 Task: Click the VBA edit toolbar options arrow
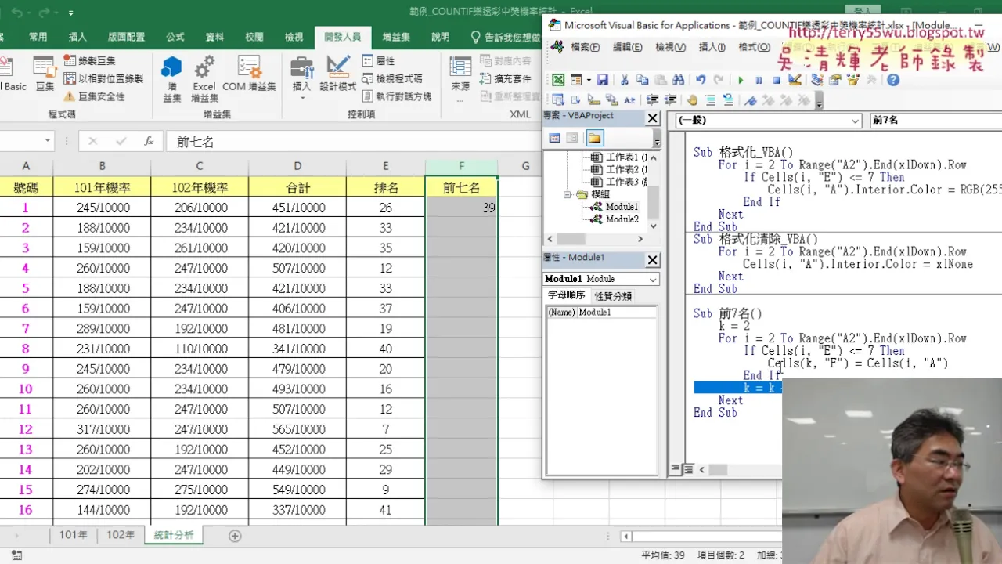tap(819, 101)
